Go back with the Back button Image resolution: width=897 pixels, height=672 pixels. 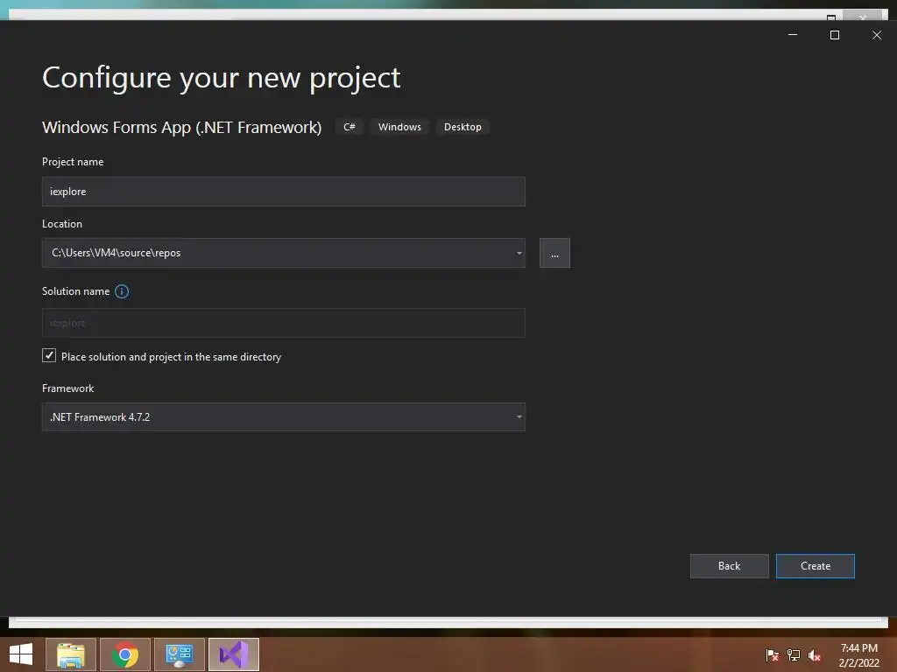pyautogui.click(x=730, y=566)
